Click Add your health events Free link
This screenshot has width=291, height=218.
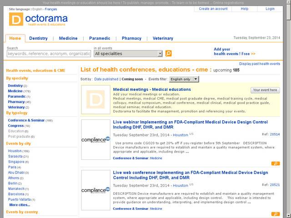235,51
